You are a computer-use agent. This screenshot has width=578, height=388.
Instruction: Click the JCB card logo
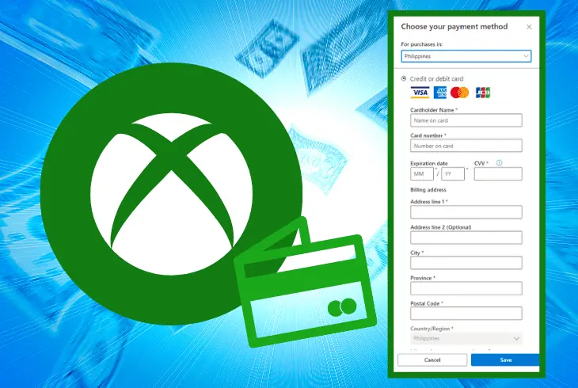[482, 92]
